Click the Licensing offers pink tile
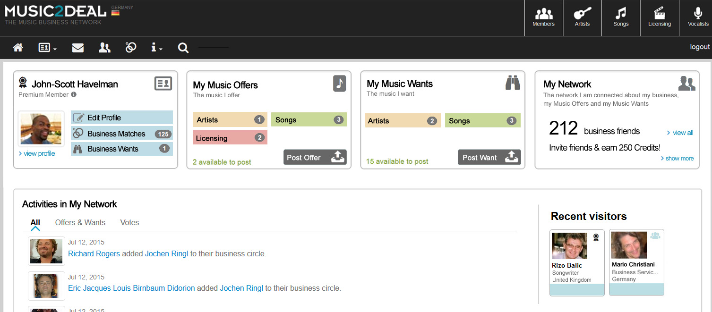 point(230,138)
